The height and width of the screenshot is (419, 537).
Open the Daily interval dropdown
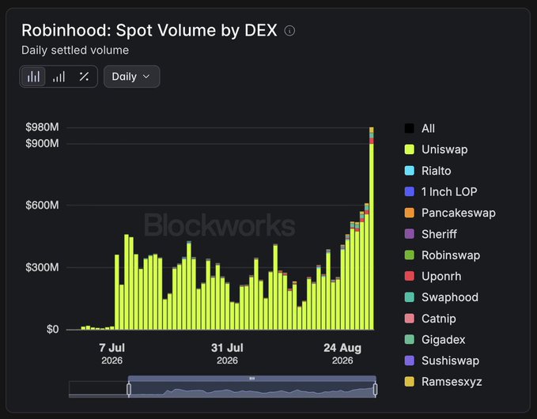click(131, 77)
